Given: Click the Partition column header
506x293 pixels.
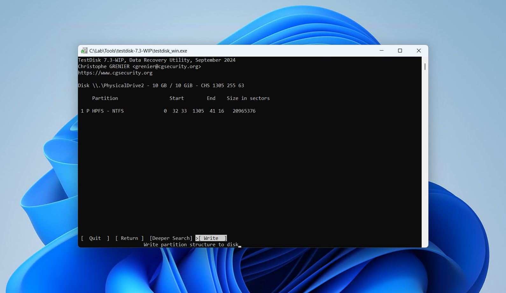Looking at the screenshot, I should point(105,98).
